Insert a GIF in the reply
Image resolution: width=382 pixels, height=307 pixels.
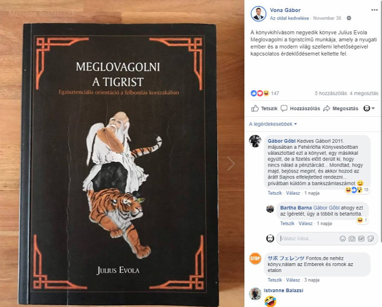coord(361,239)
